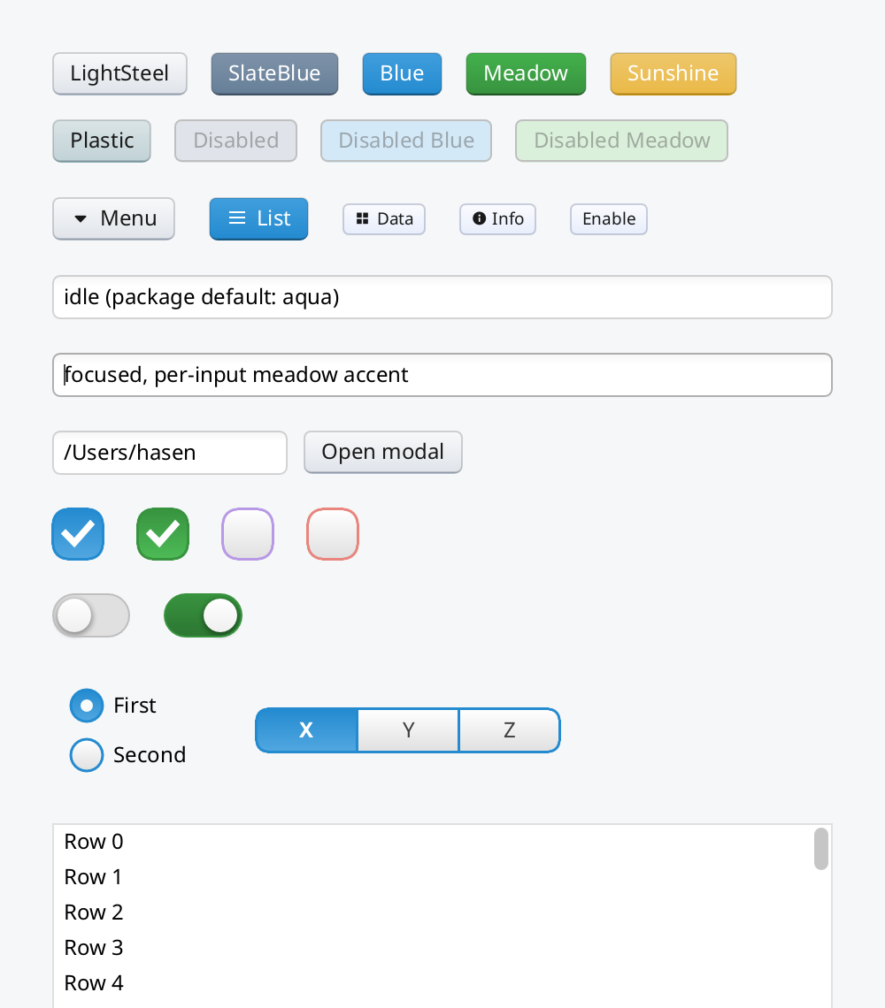The width and height of the screenshot is (885, 1008).
Task: Click the info circle icon
Action: pyautogui.click(x=479, y=218)
